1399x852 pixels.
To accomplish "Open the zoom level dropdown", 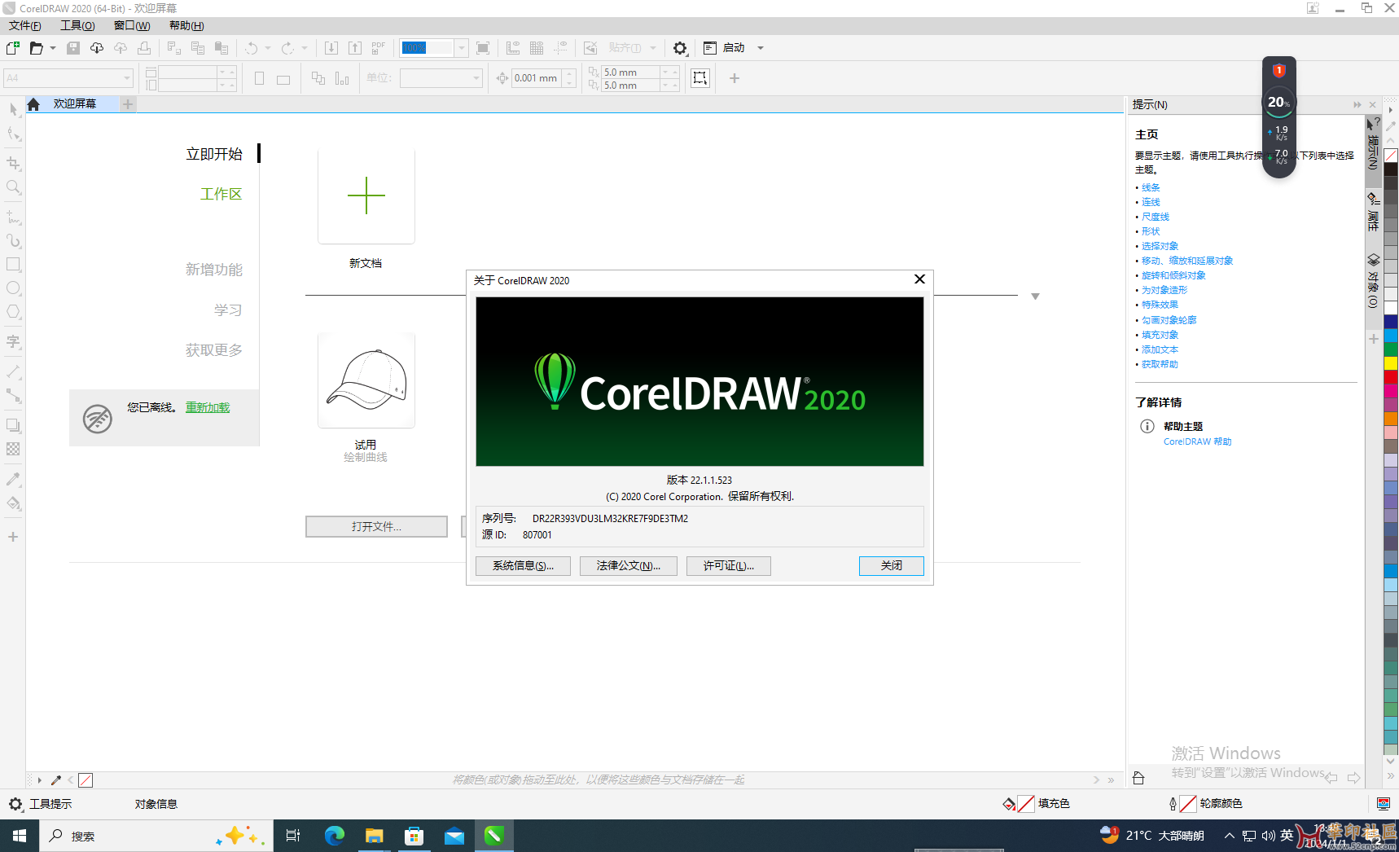I will coord(461,48).
